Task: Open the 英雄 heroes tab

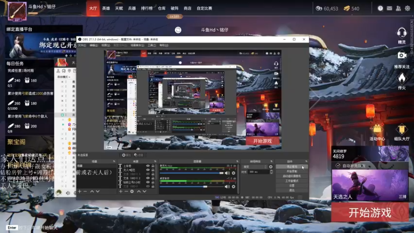Action: coord(106,8)
